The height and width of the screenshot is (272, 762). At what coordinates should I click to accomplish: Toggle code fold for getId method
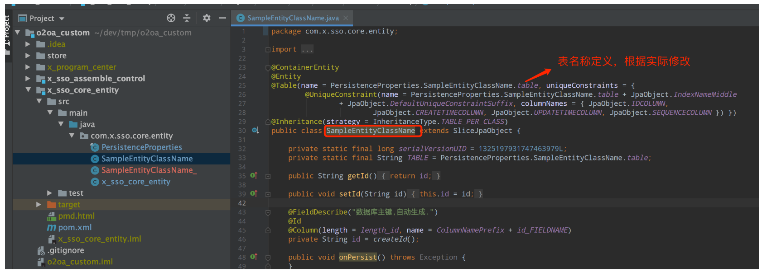pos(268,176)
